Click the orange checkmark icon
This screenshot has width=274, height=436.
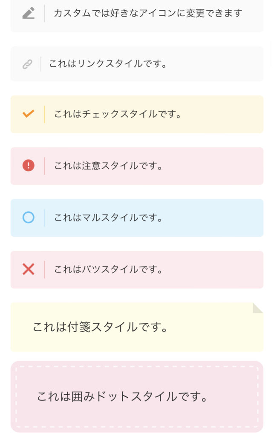click(29, 114)
